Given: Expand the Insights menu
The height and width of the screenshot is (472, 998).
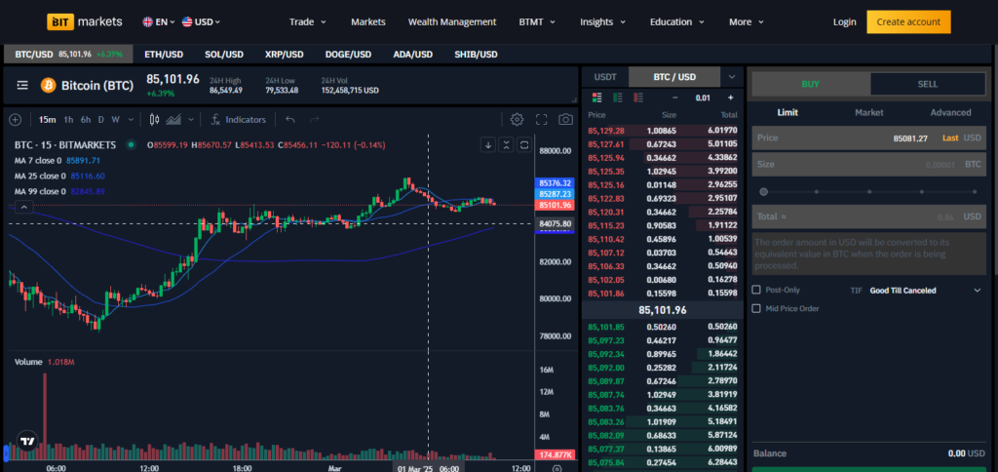Looking at the screenshot, I should point(602,21).
